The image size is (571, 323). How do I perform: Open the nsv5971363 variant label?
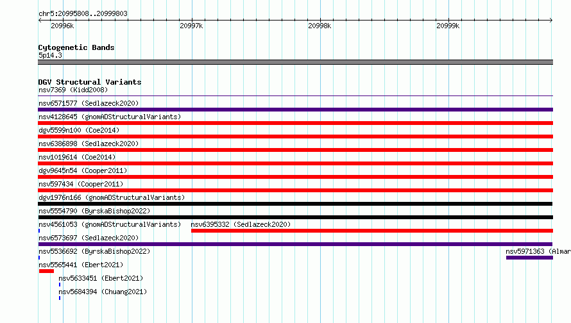click(x=538, y=251)
